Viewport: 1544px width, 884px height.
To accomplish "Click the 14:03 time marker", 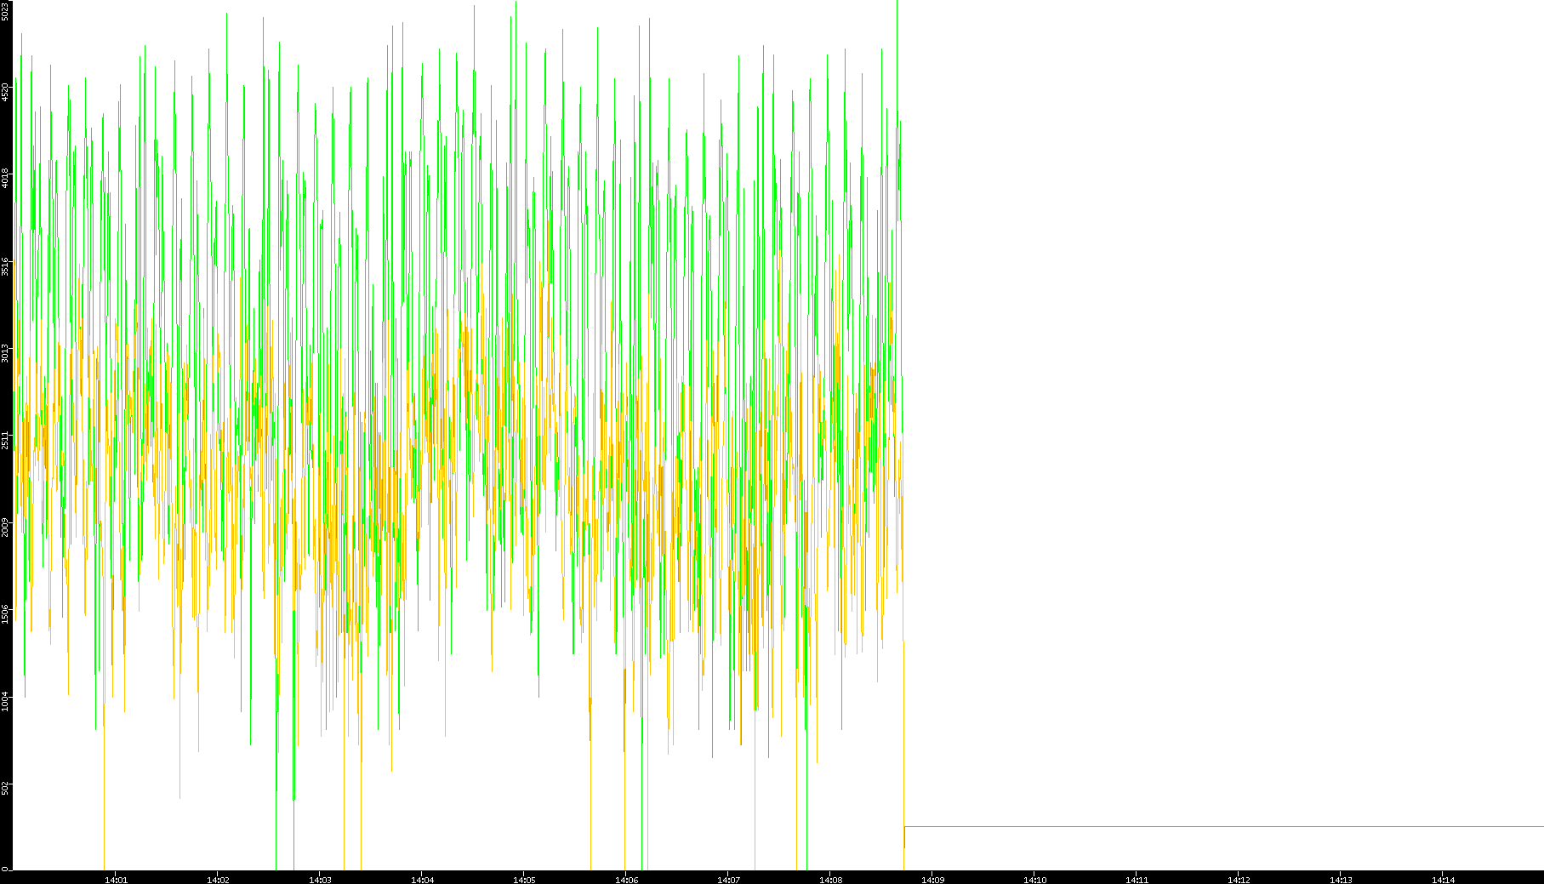I will tap(320, 880).
